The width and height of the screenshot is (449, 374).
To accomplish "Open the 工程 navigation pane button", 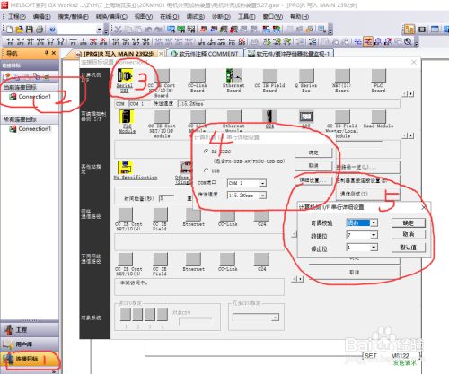I will click(30, 330).
